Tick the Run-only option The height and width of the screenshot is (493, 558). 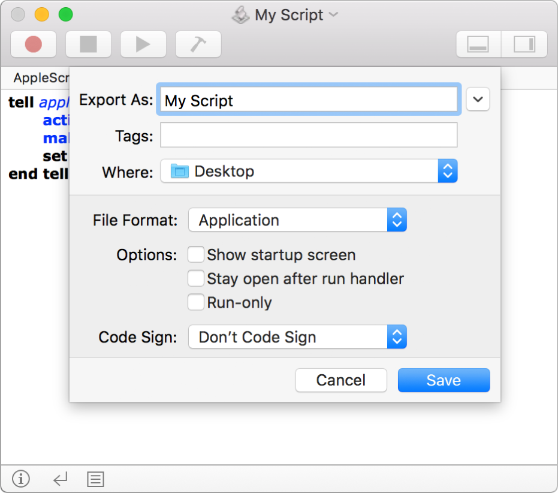pos(196,303)
